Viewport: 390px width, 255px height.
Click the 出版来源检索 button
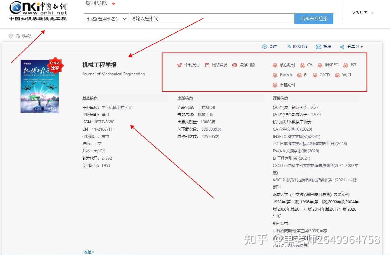click(314, 19)
